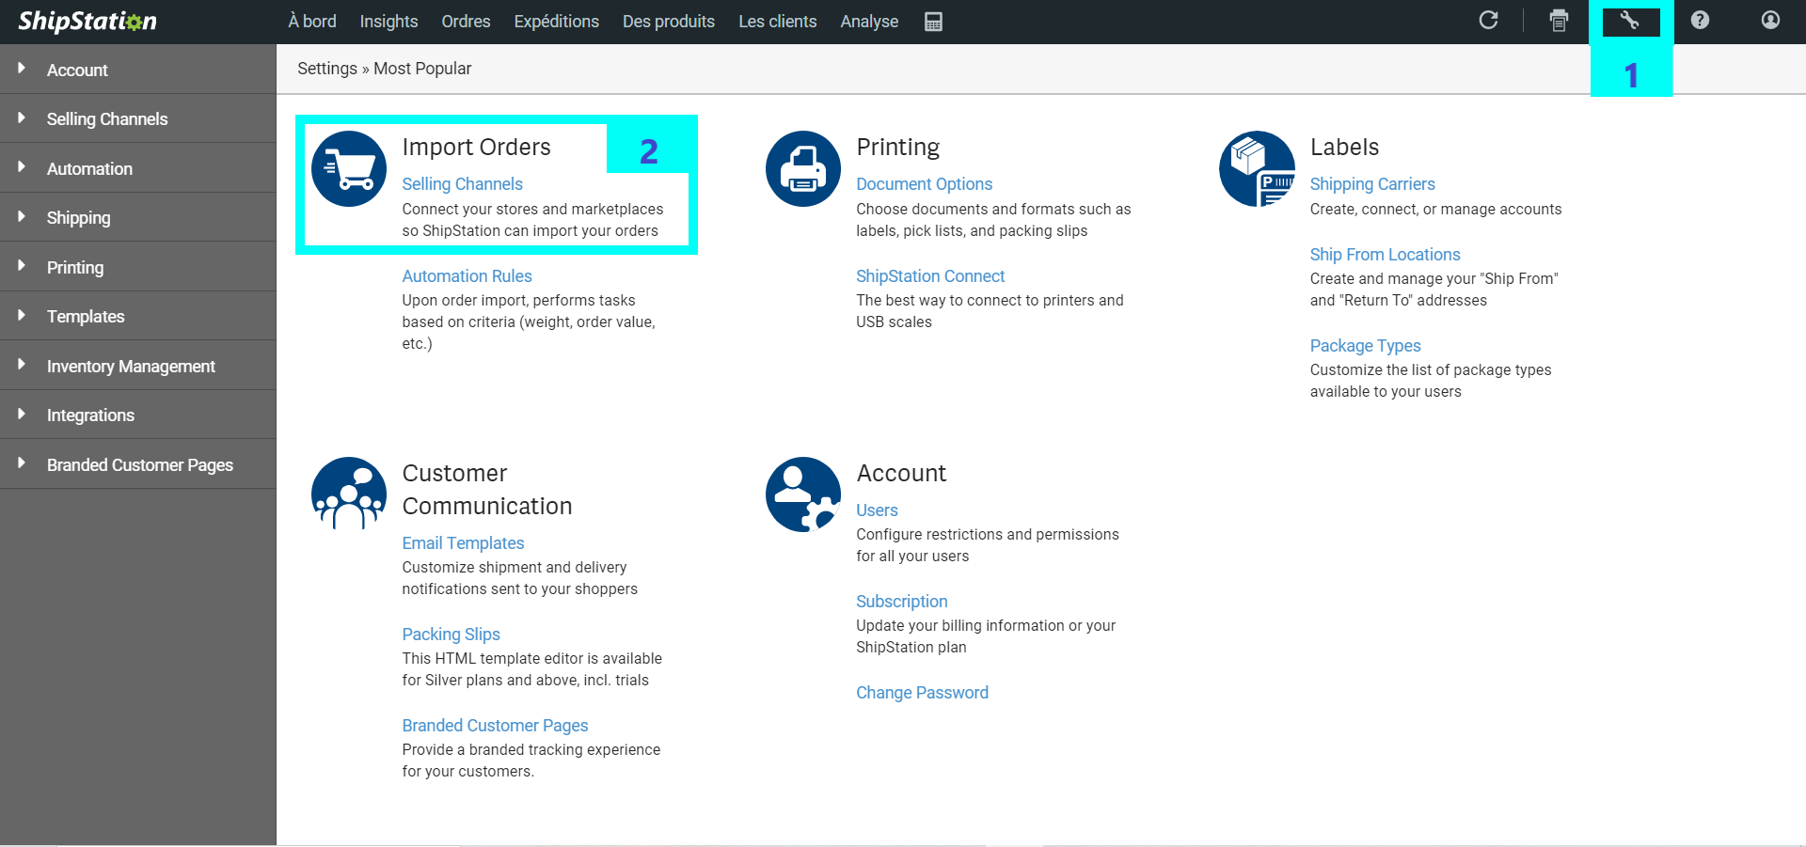Expand the Templates sidebar arrow

(21, 315)
